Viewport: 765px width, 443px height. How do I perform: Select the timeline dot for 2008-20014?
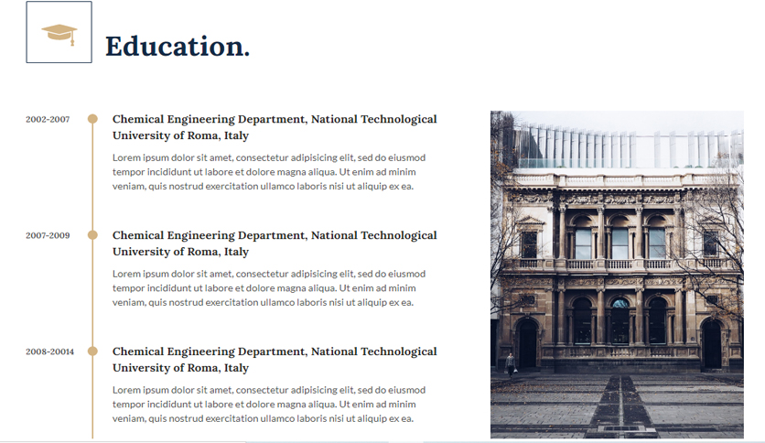pyautogui.click(x=92, y=351)
